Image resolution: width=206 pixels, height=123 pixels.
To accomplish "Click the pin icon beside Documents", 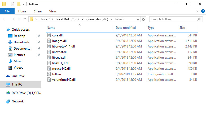I will (x=39, y=49).
